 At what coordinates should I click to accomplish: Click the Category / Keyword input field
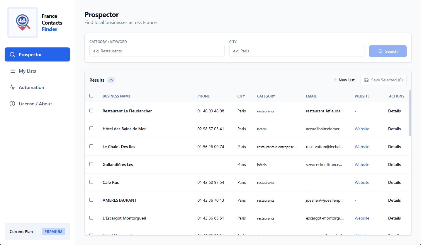pos(157,51)
